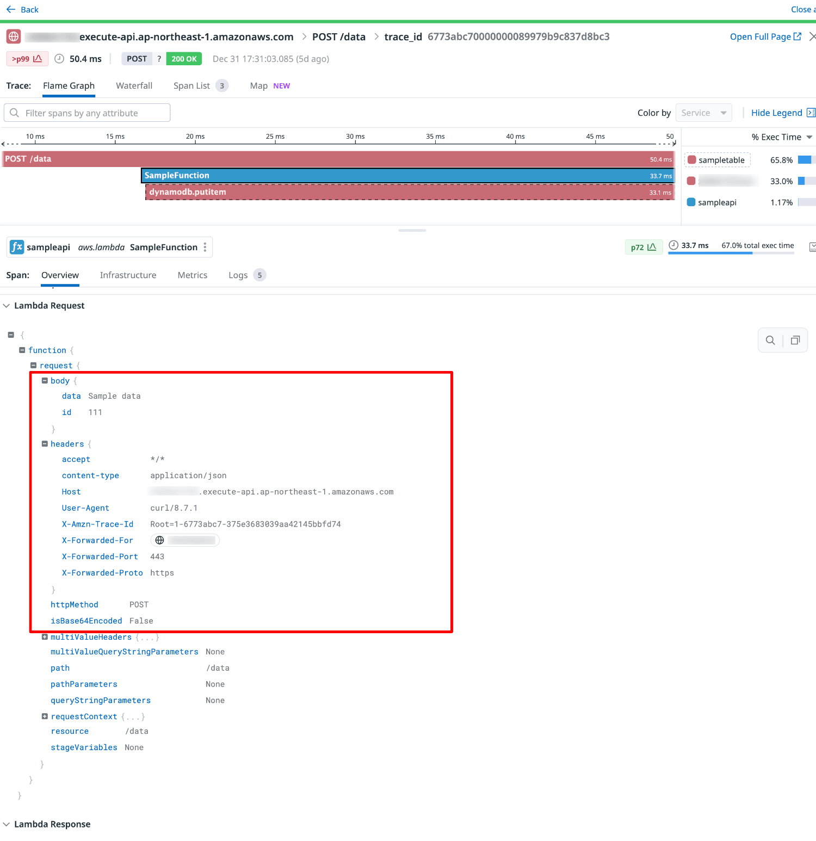Screen dimensions: 816x841
Task: Click the Hide Legend panel icon
Action: click(x=811, y=113)
